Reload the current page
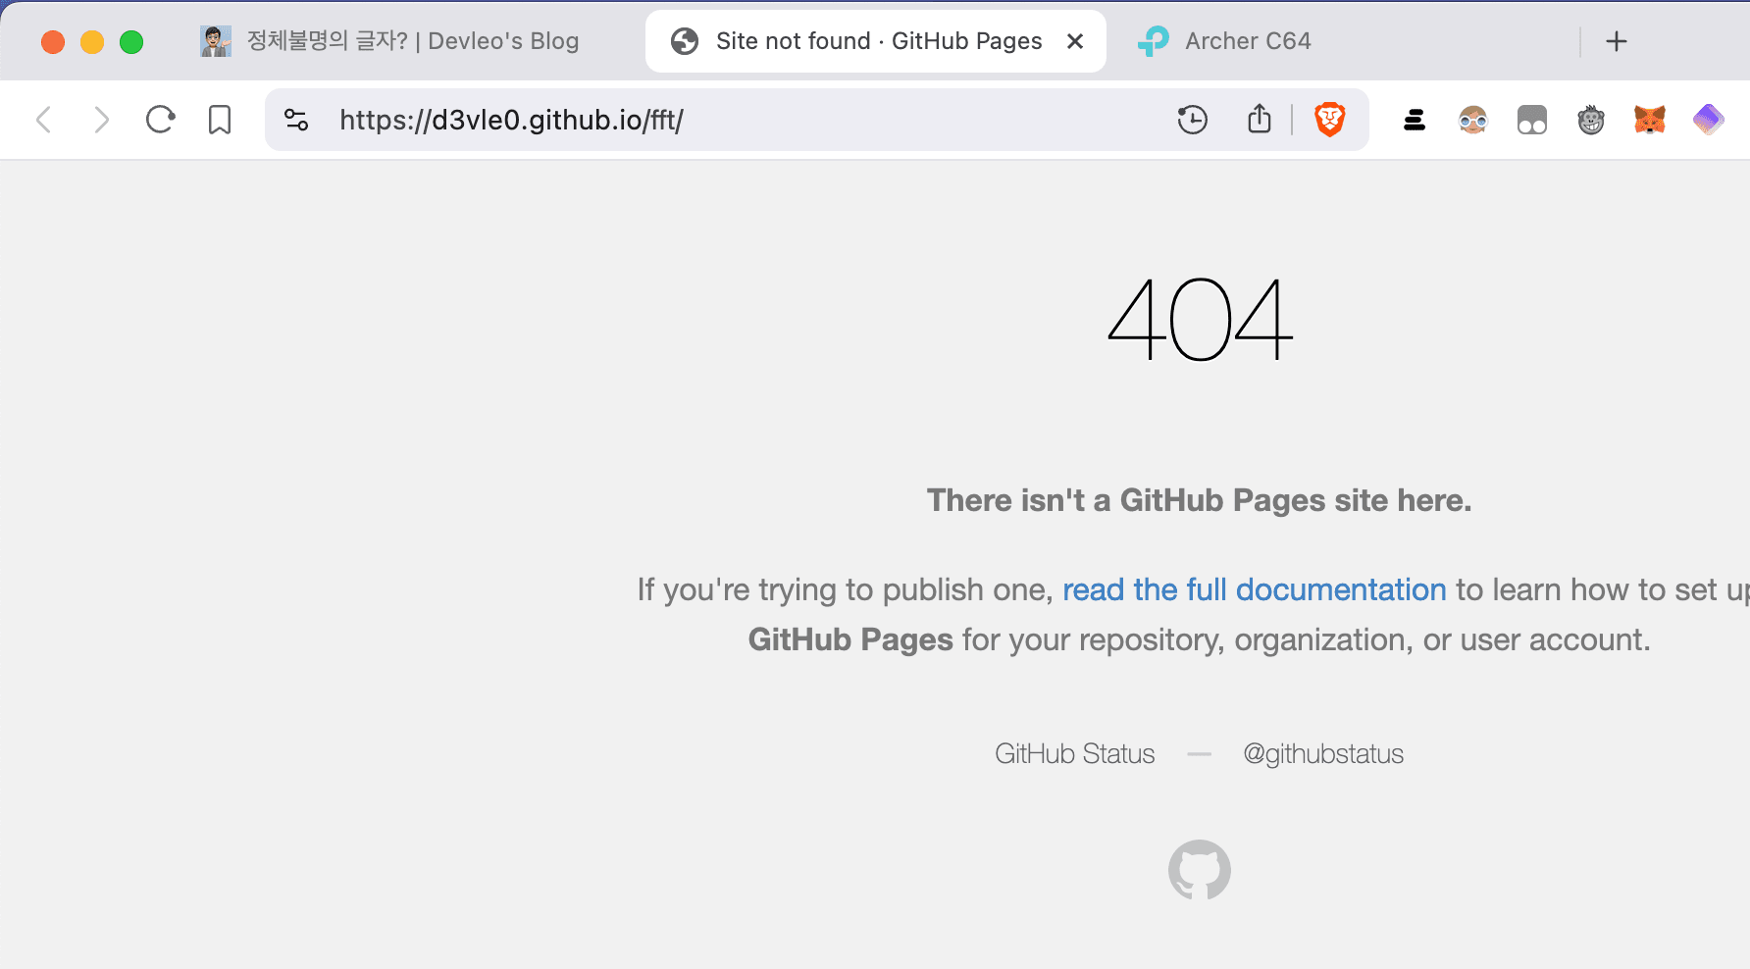Screen dimensions: 1750x969 pyautogui.click(x=160, y=120)
